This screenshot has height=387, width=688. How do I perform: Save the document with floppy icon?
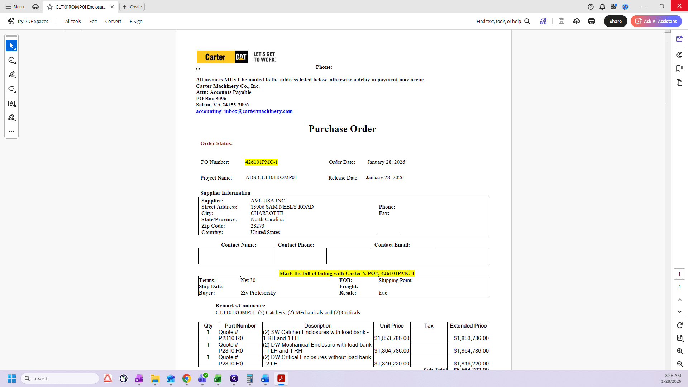point(562,21)
